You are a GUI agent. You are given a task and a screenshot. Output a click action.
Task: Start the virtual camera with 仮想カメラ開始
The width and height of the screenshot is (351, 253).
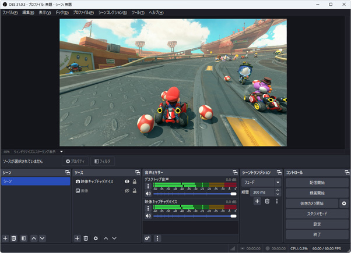312,203
